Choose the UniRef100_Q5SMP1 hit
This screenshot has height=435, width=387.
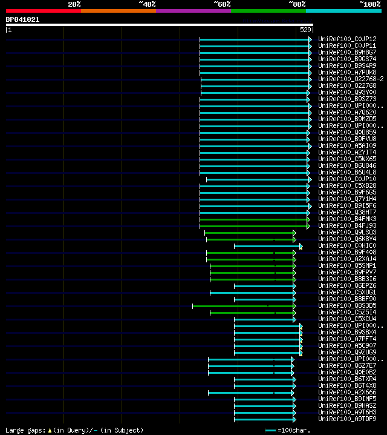[x=347, y=265]
